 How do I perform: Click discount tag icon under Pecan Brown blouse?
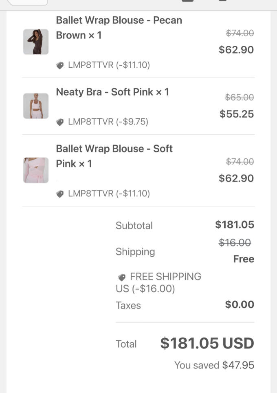coord(60,65)
